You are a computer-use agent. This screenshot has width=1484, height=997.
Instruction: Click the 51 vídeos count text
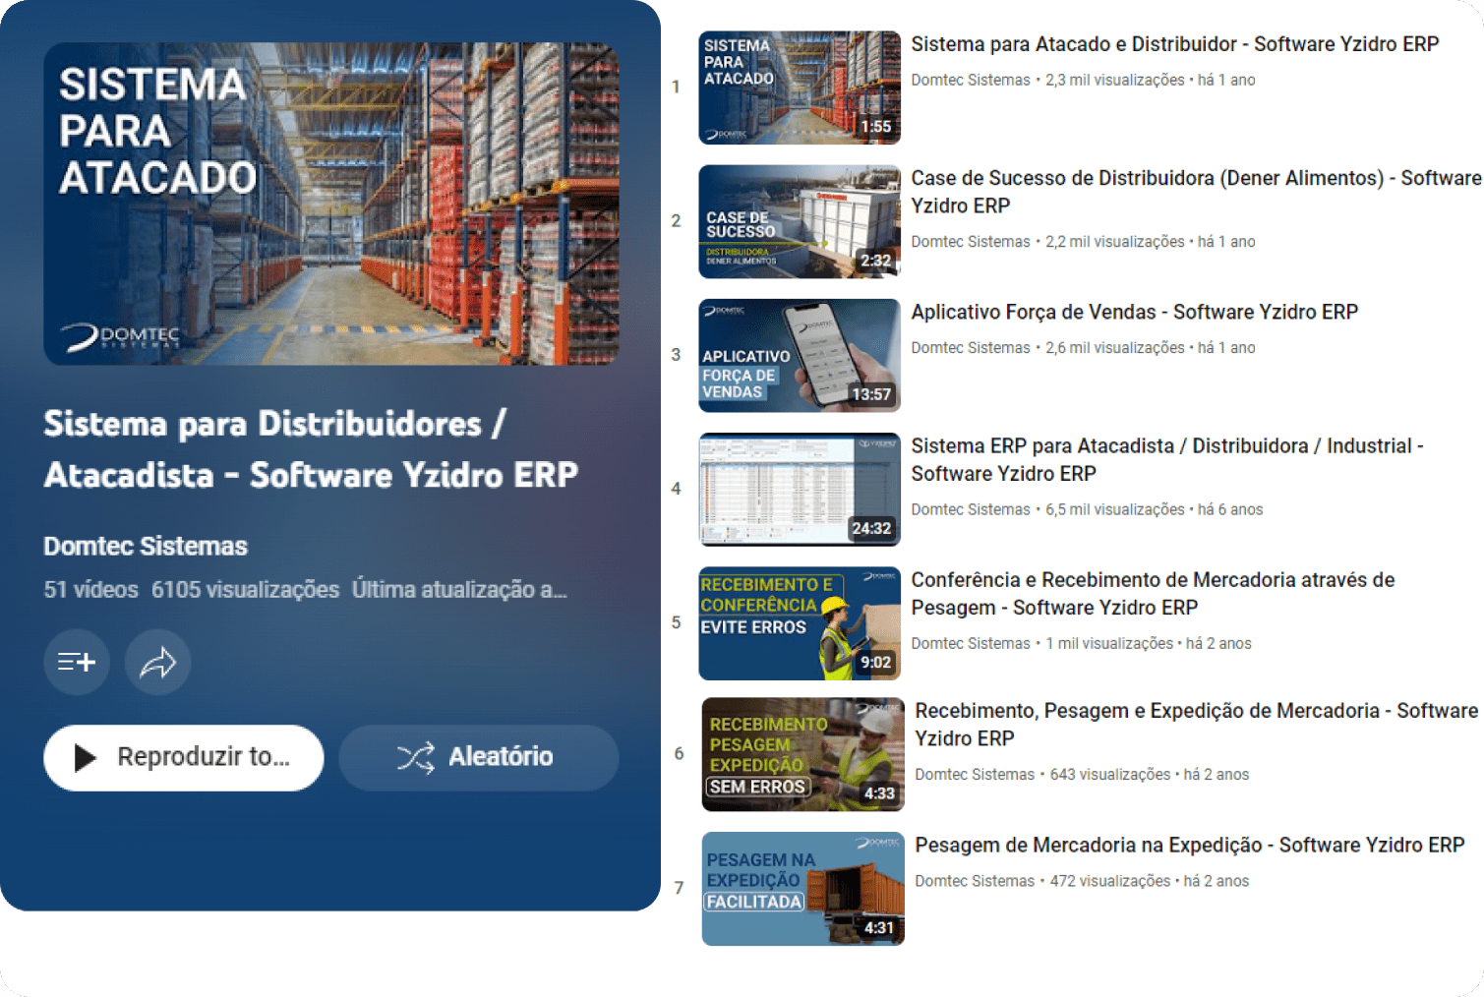point(91,590)
